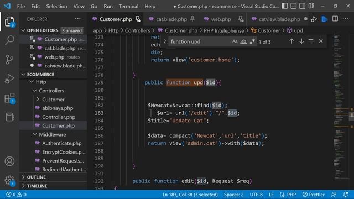The width and height of the screenshot is (354, 199).
Task: Click the feedback icon in status bar
Action: [334, 195]
